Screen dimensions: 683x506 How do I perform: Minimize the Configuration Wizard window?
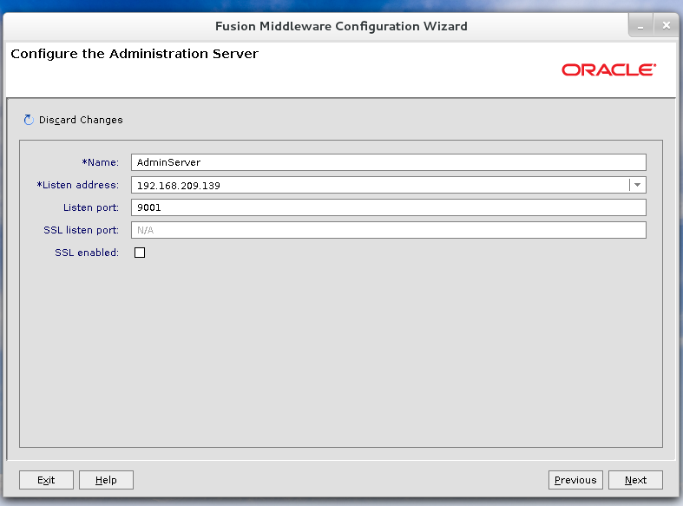point(640,26)
